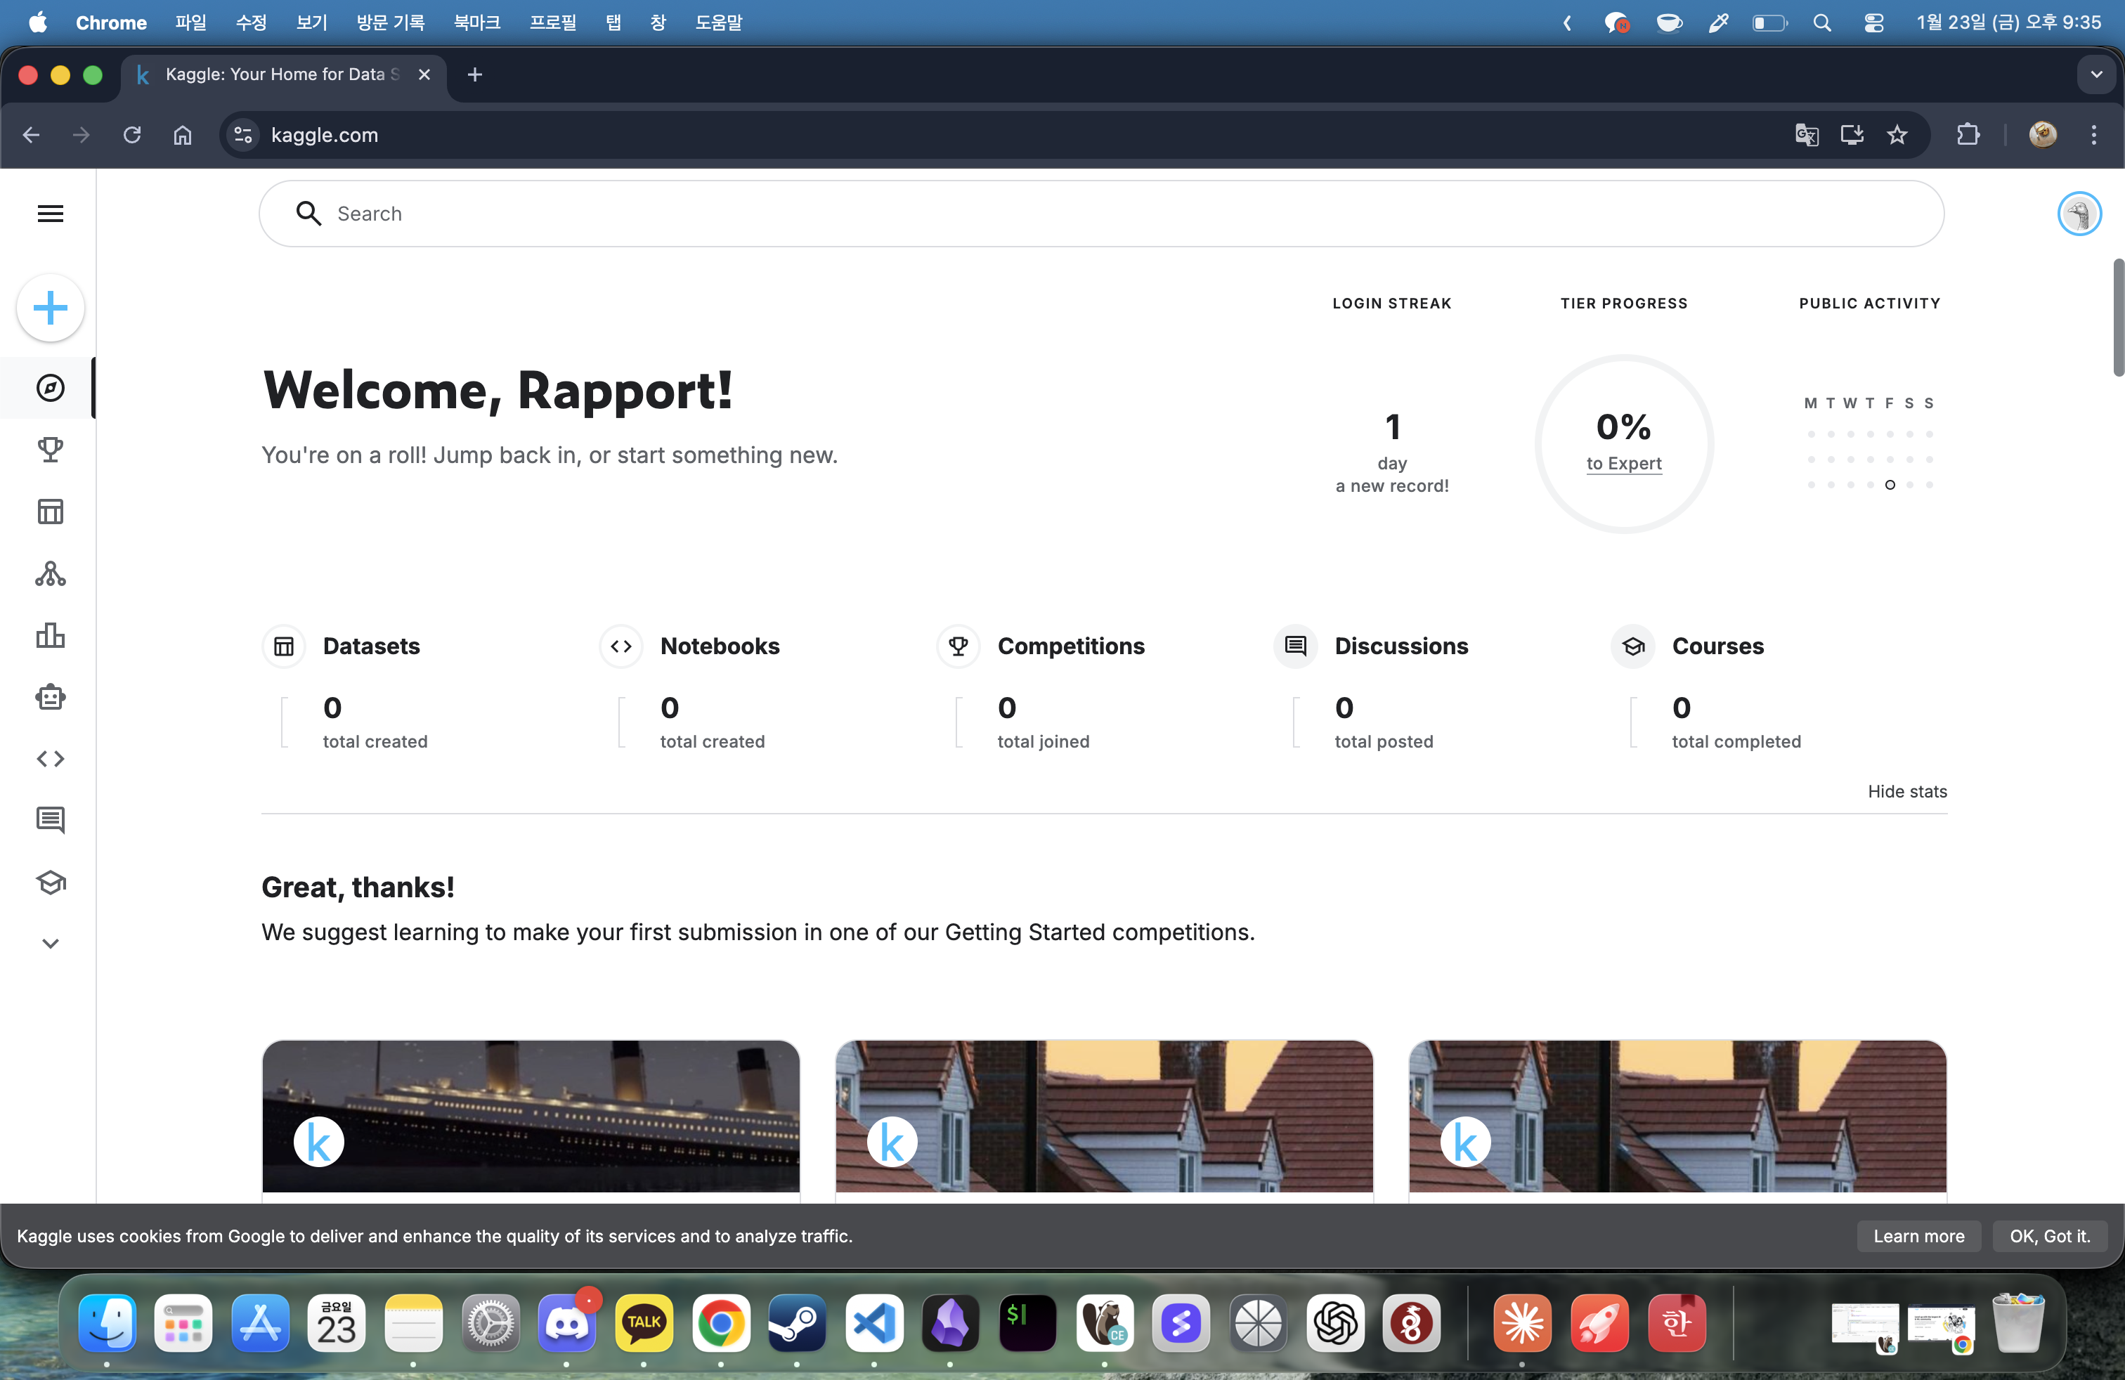This screenshot has height=1380, width=2125.
Task: Expand more sidebar items with the chevron
Action: click(x=50, y=944)
